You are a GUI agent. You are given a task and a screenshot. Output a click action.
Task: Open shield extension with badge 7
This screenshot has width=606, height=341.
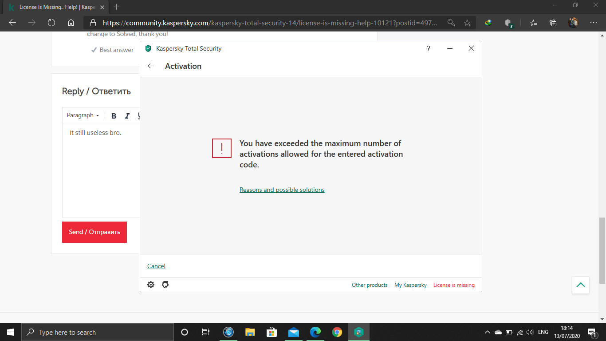coord(509,23)
